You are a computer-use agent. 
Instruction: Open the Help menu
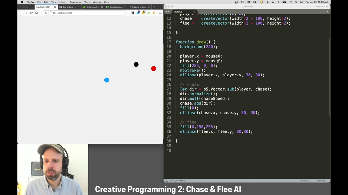pos(106,2)
